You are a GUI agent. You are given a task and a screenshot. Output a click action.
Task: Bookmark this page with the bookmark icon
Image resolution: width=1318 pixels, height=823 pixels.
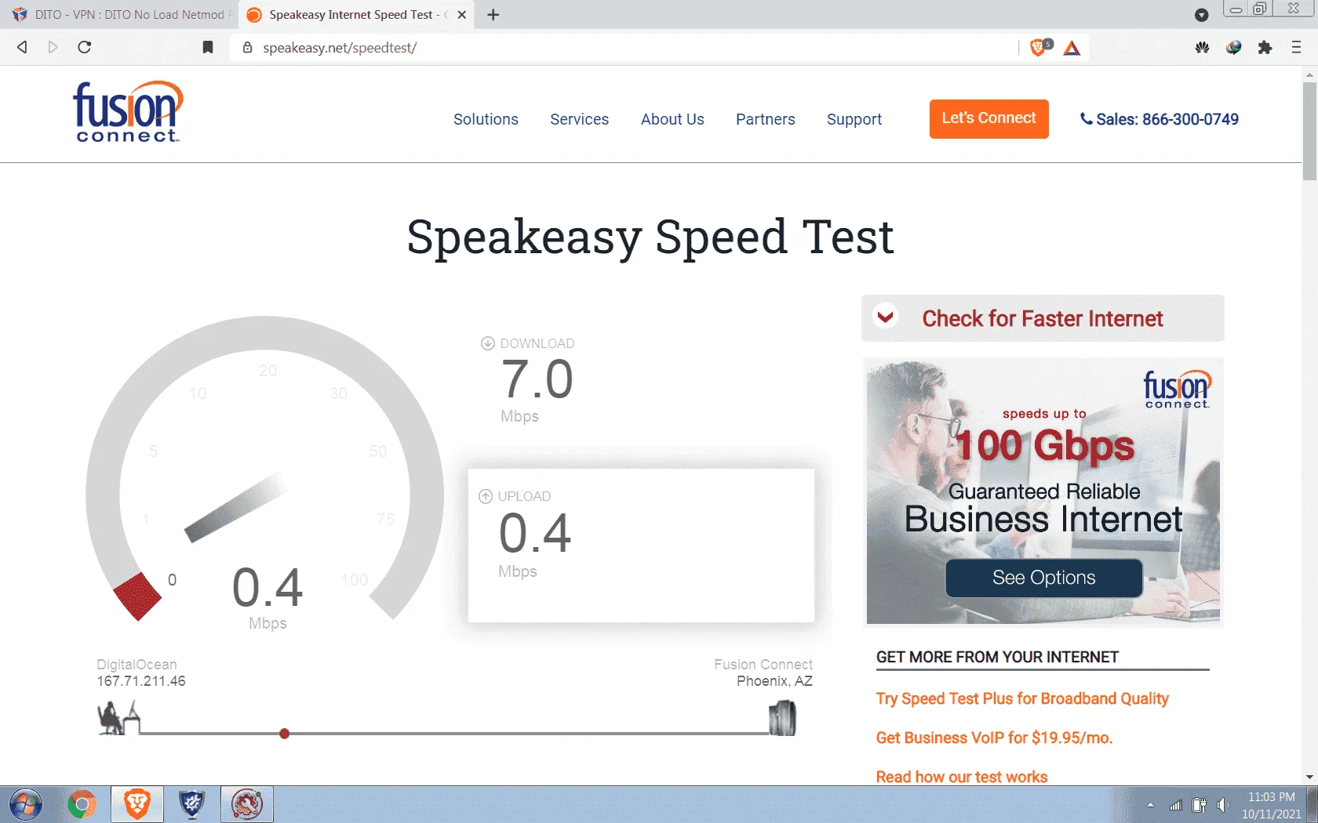208,47
